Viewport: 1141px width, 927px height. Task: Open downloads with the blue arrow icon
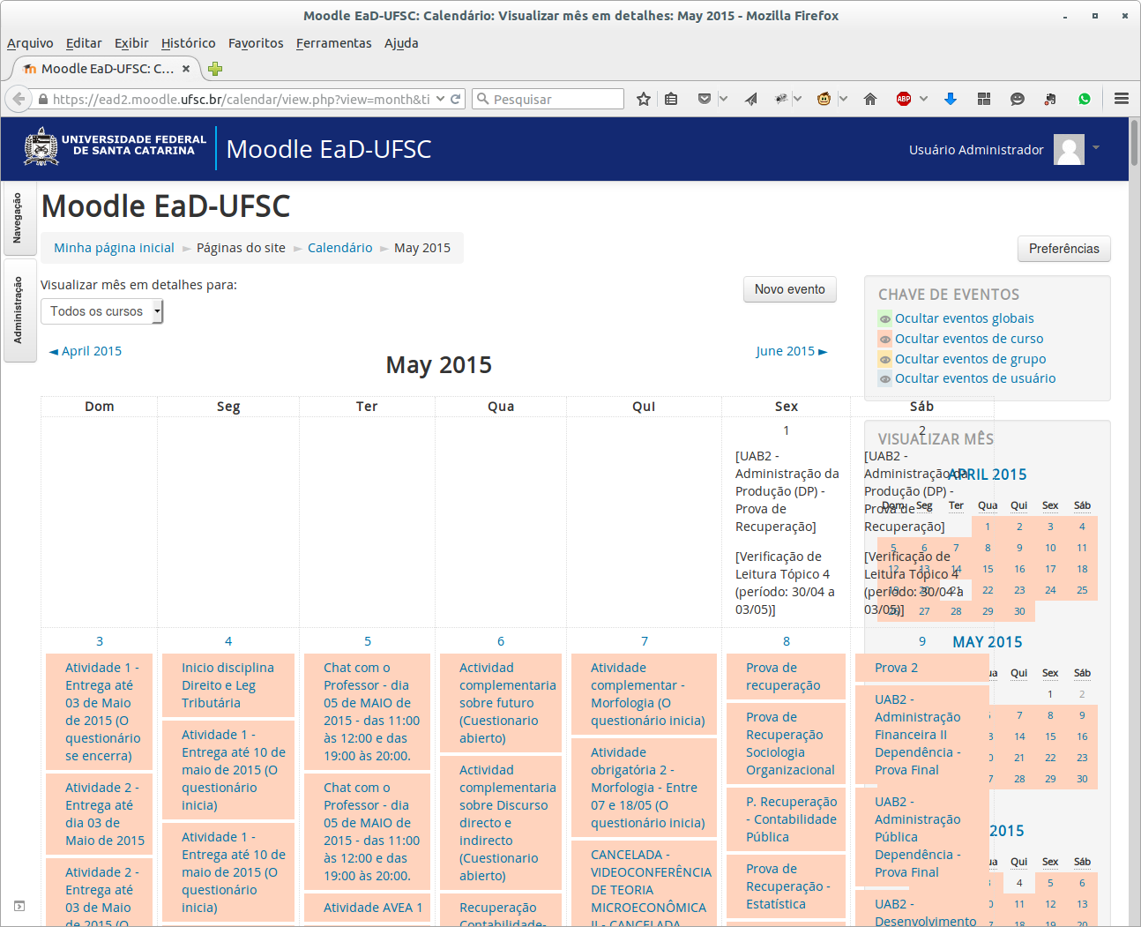coord(951,99)
